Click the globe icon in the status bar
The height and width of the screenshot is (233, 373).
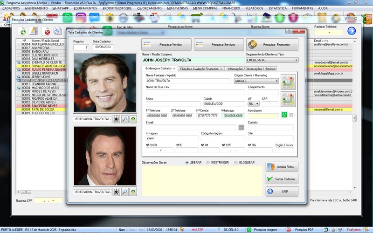tap(326, 230)
